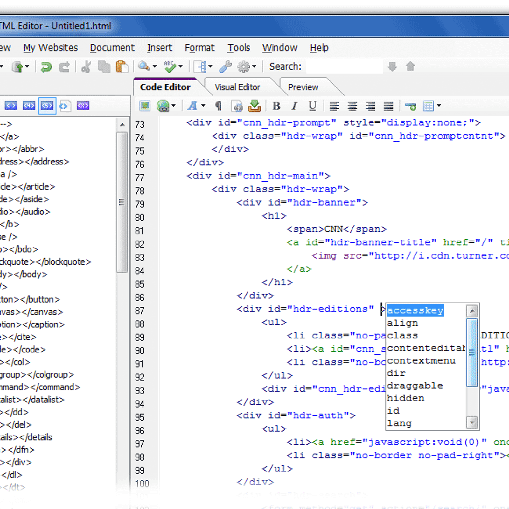
Task: Open the My Websites menu
Action: pos(51,48)
